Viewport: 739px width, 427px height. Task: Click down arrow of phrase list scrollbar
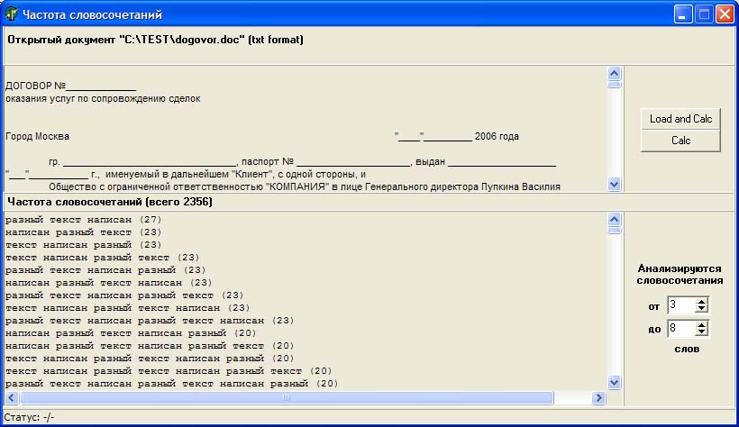(x=615, y=383)
